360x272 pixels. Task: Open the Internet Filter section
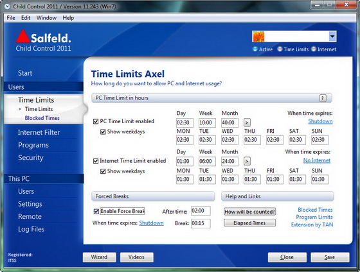click(39, 132)
